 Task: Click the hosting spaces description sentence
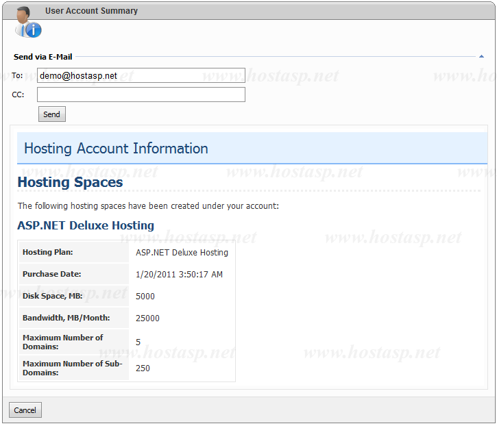pos(148,205)
